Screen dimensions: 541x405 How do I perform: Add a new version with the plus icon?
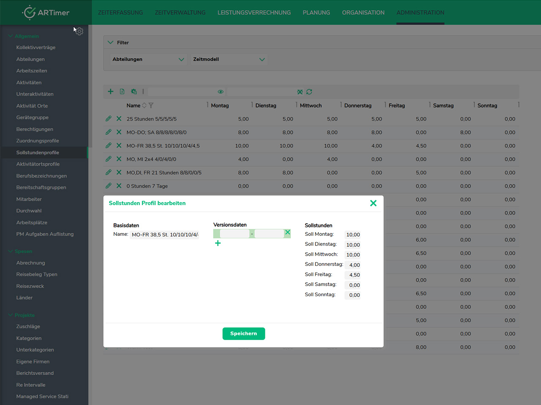click(218, 243)
